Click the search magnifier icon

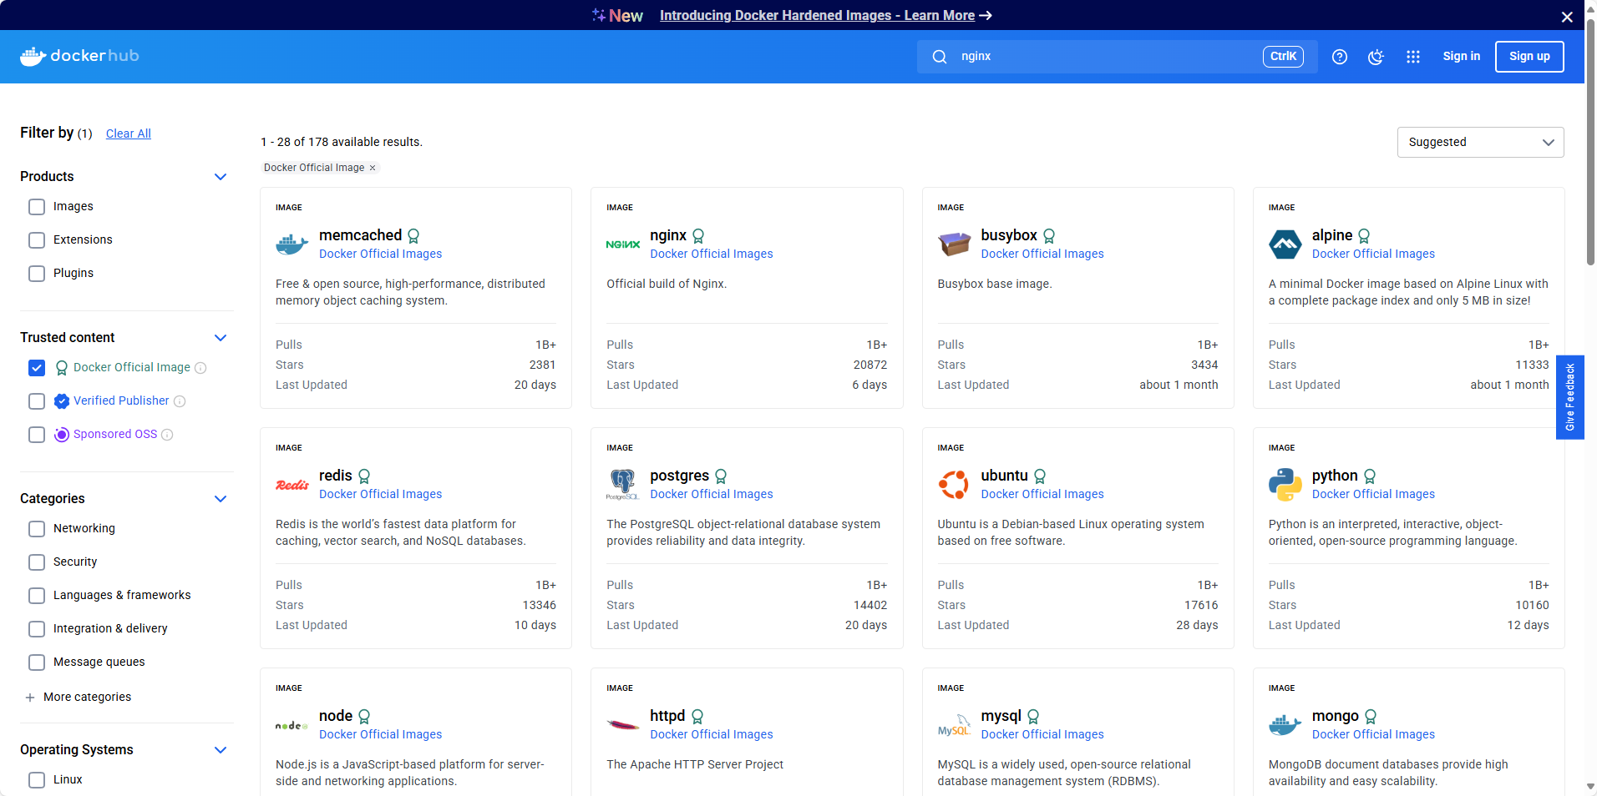click(940, 57)
